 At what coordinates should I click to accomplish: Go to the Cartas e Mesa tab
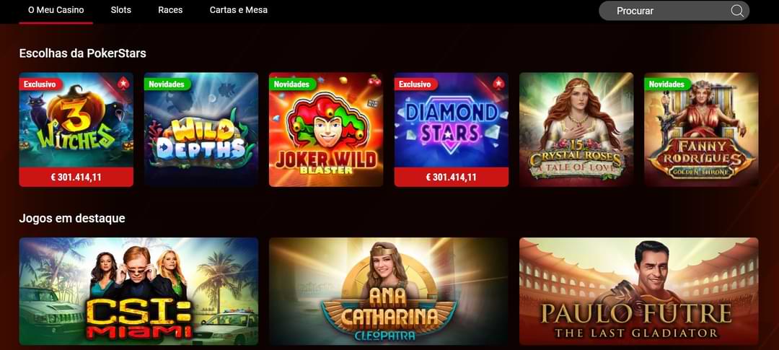(x=239, y=10)
